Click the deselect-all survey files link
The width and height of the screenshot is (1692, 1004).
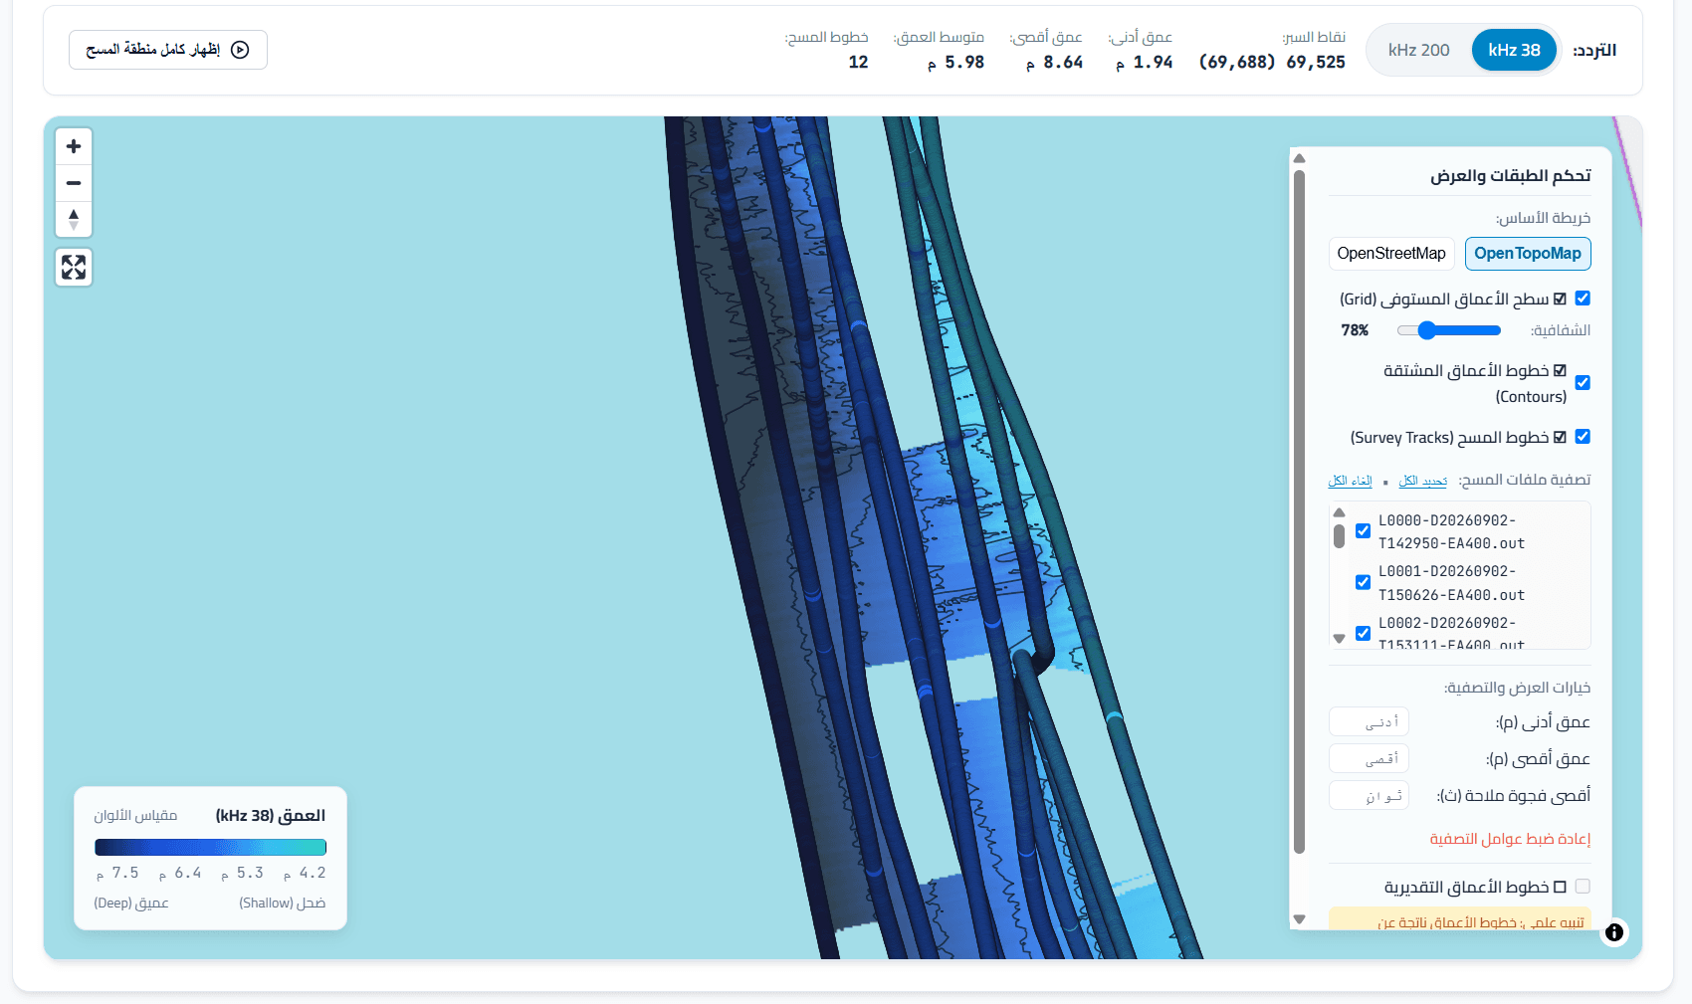pos(1350,482)
